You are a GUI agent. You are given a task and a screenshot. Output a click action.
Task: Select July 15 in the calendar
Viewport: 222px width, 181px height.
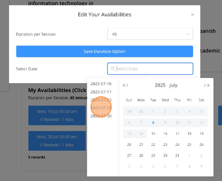pos(153,133)
